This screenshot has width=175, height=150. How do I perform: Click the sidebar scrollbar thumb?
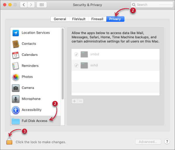pos(63,64)
